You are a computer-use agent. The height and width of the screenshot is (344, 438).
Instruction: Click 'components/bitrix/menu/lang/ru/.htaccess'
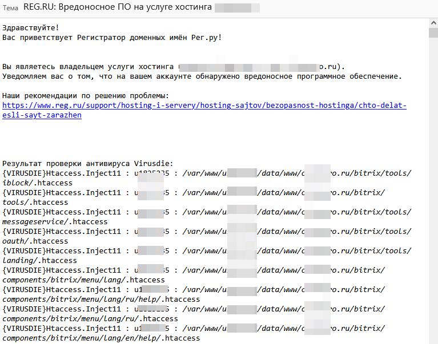[x=90, y=318]
